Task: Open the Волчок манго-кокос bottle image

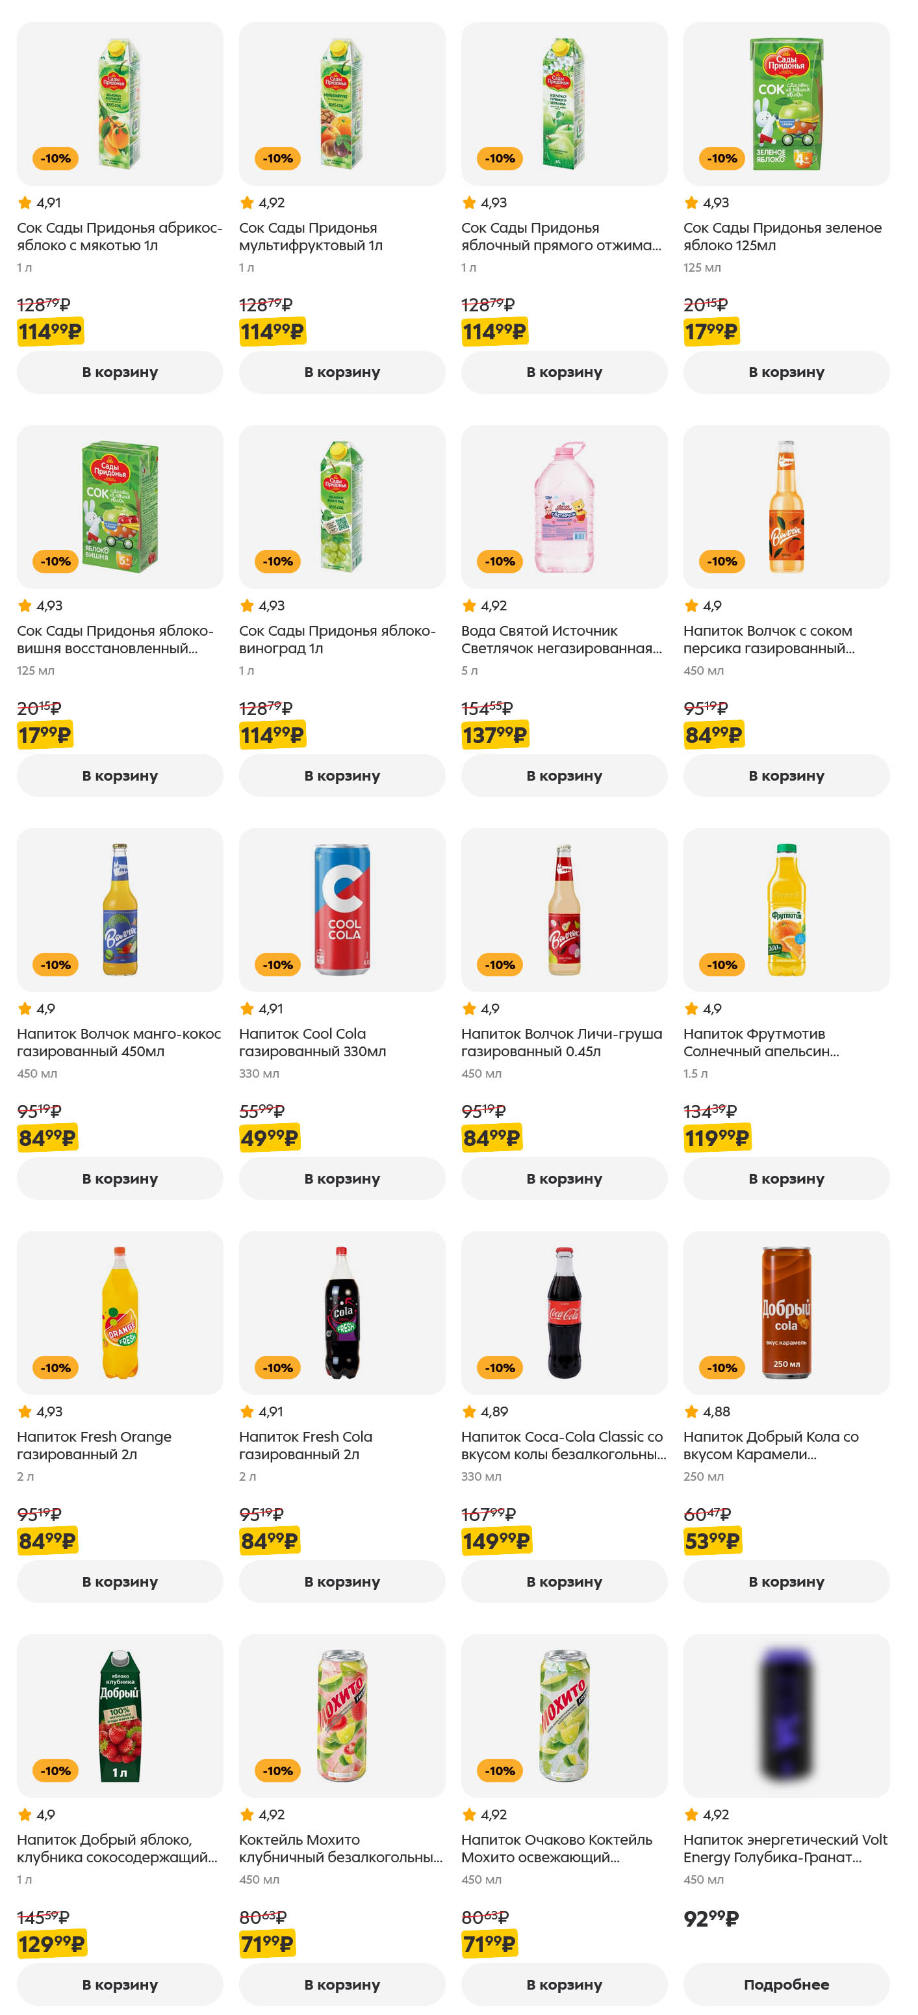Action: [120, 910]
